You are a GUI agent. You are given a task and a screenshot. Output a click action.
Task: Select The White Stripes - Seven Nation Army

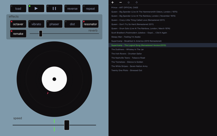[163, 66]
